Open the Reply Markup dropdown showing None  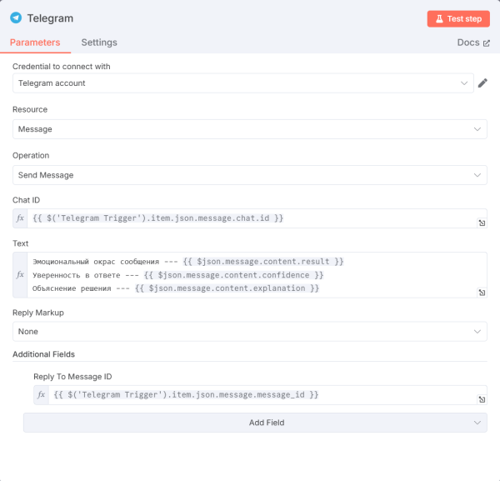pyautogui.click(x=250, y=332)
